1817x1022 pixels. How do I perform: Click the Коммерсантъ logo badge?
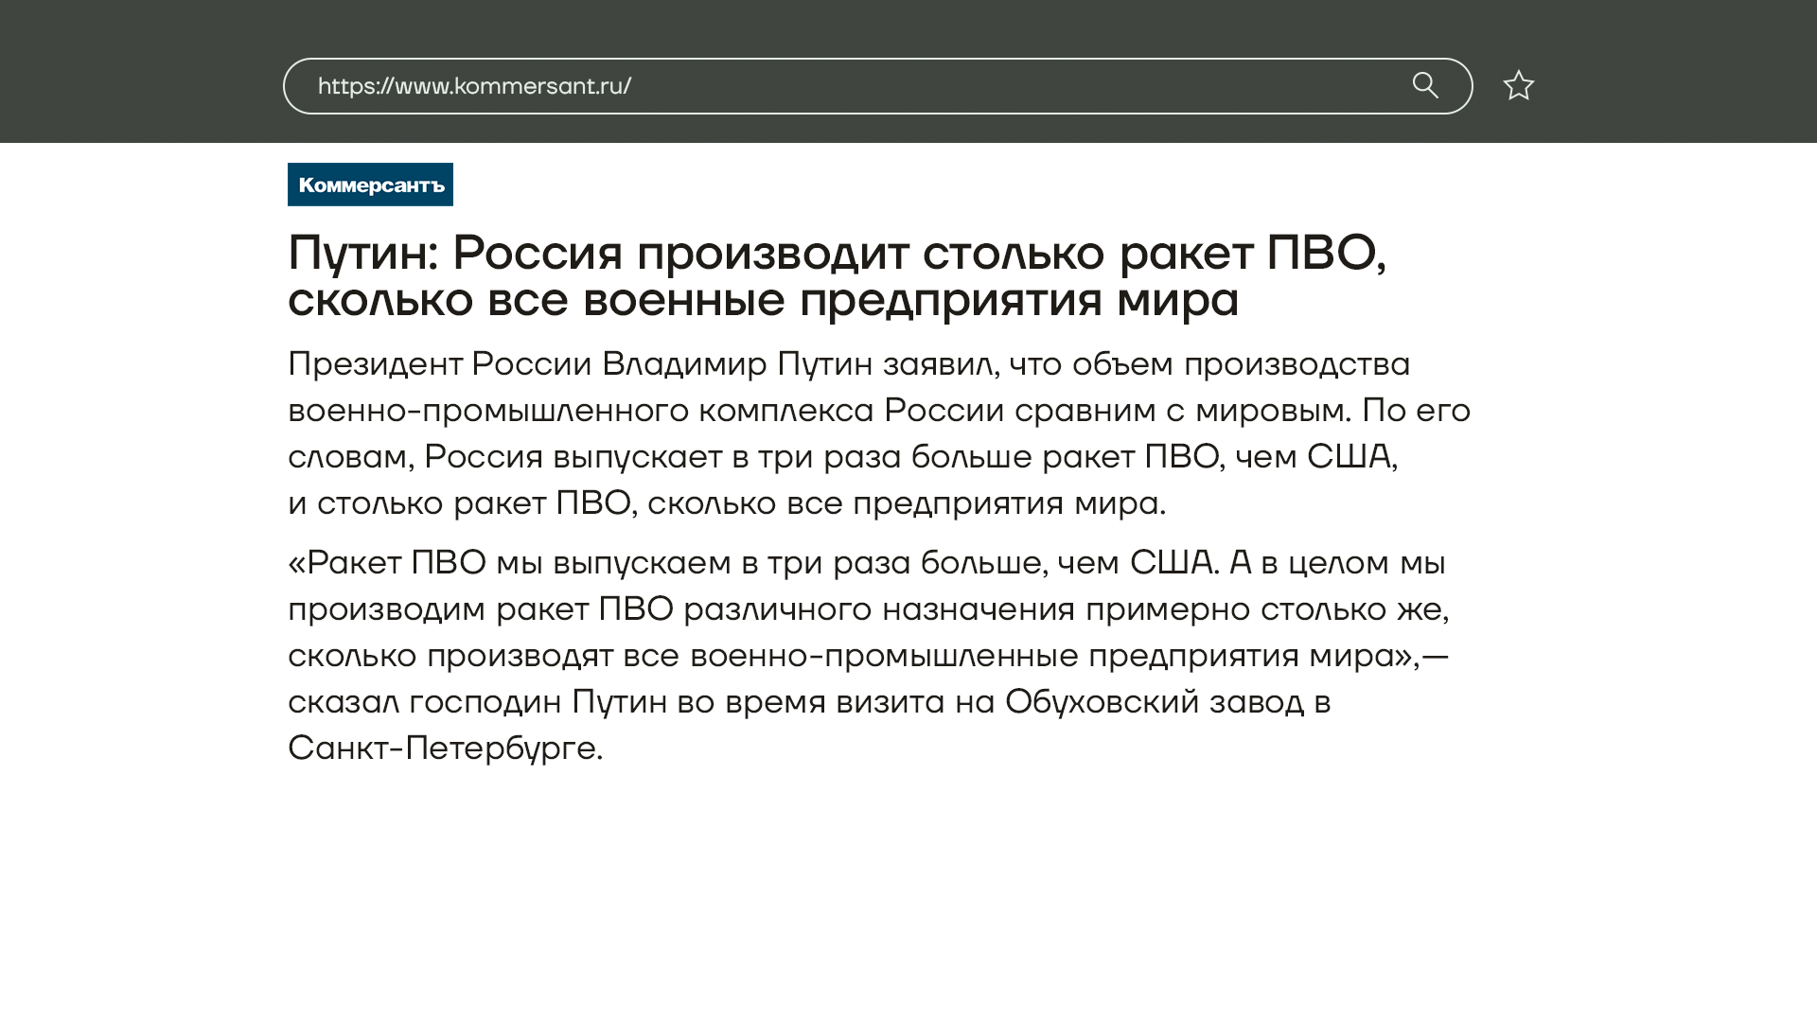pos(370,185)
